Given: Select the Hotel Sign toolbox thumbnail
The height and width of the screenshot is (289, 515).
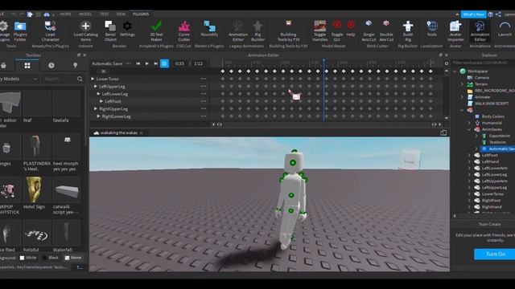Looking at the screenshot, I should 34,190.
